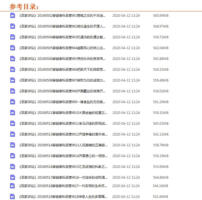The width and height of the screenshot is (202, 200).
Task: Click video icon for 20190502 episode 1
Action: coord(13,16)
